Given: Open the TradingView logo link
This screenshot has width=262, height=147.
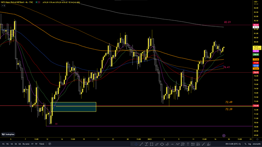Looking at the screenshot, I should (8, 134).
